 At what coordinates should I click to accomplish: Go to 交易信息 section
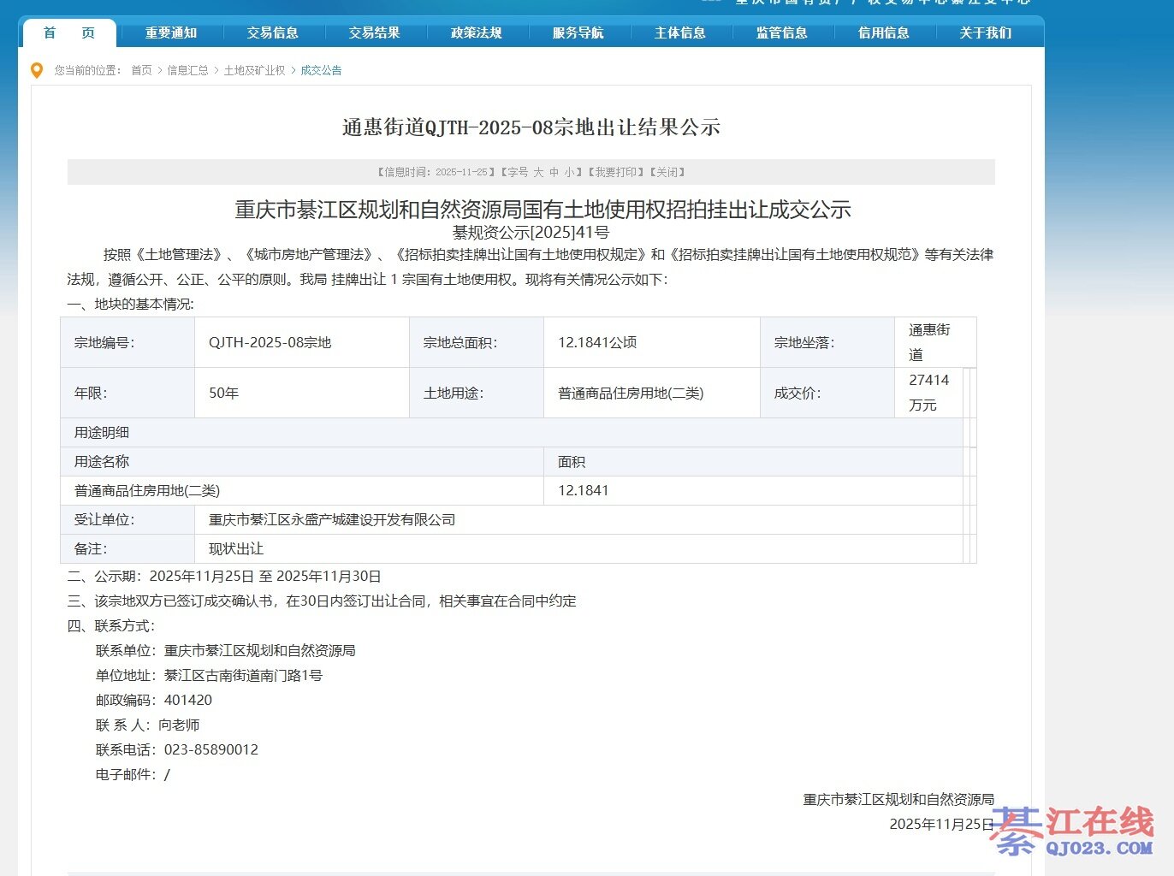click(x=273, y=33)
